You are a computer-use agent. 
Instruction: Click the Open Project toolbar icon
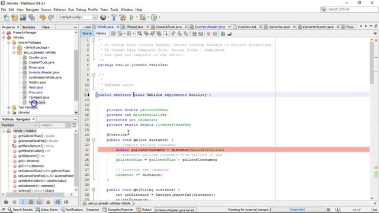point(23,17)
